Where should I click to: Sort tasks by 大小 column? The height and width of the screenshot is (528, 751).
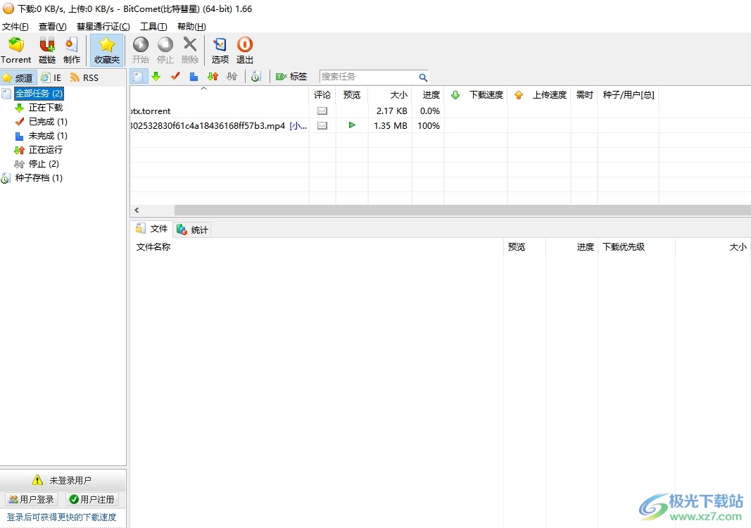tap(390, 95)
